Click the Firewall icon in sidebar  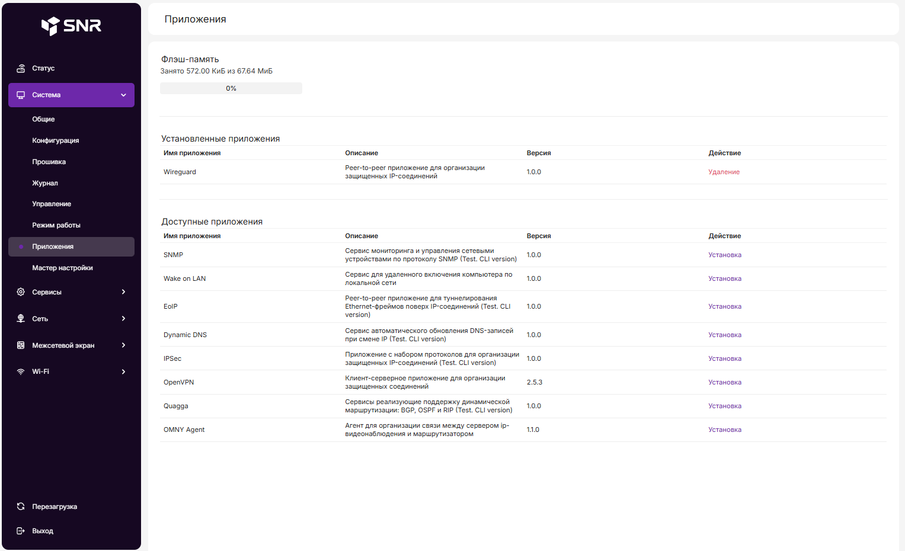(x=21, y=345)
